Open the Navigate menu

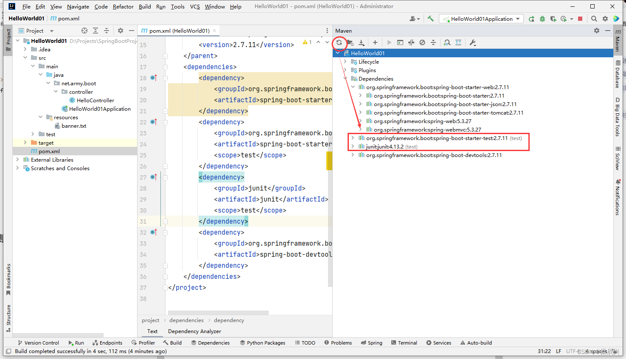[78, 6]
